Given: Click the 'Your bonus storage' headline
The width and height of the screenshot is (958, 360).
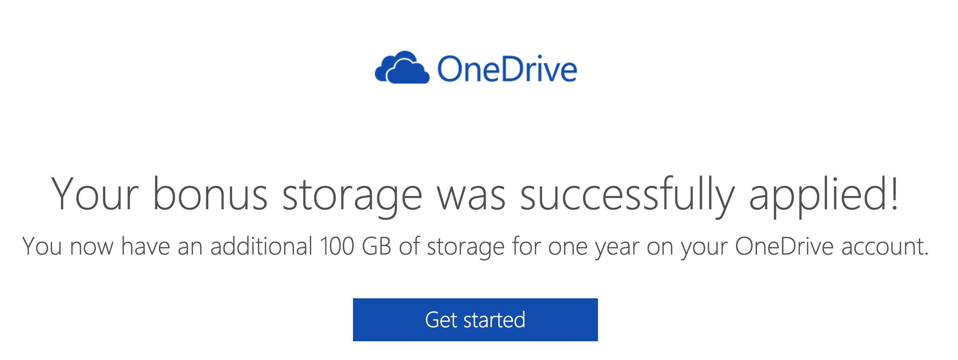Looking at the screenshot, I should (474, 196).
